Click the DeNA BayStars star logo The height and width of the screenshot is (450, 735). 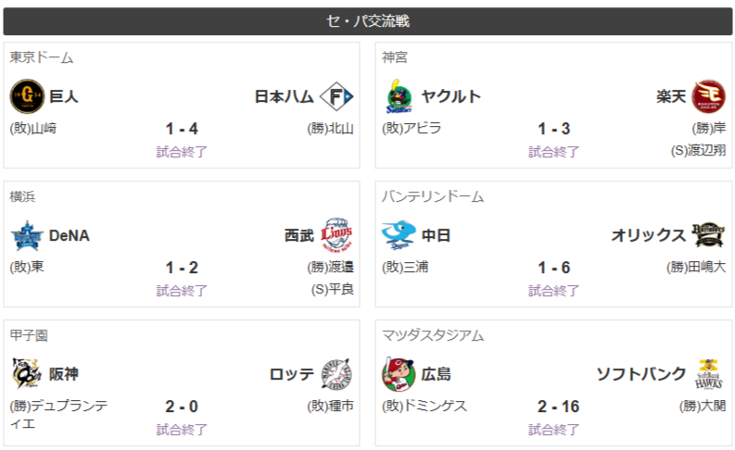(27, 235)
